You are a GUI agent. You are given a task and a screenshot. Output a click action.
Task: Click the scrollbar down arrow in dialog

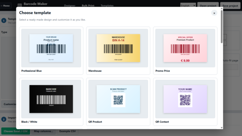pyautogui.click(x=221, y=128)
